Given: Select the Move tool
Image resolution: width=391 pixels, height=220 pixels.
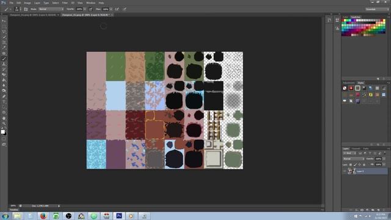Looking at the screenshot, I should click(x=4, y=21).
